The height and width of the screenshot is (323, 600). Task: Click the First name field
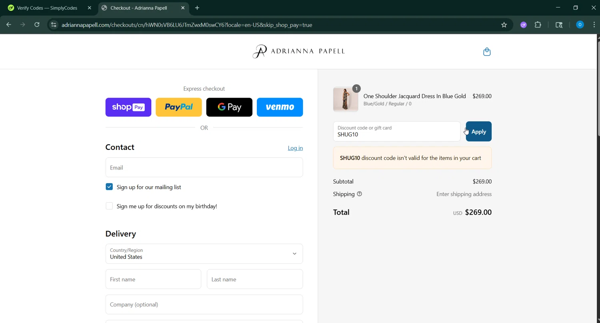coord(153,279)
